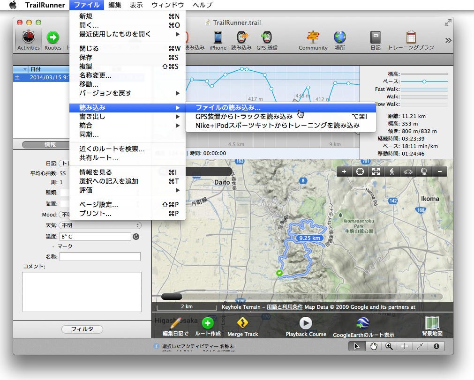Open the Routes green arrow icon

(53, 37)
